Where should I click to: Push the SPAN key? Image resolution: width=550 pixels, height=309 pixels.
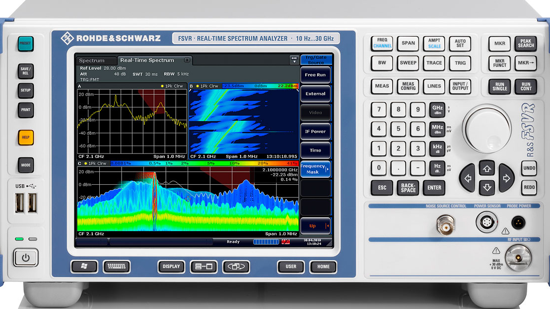tap(408, 44)
